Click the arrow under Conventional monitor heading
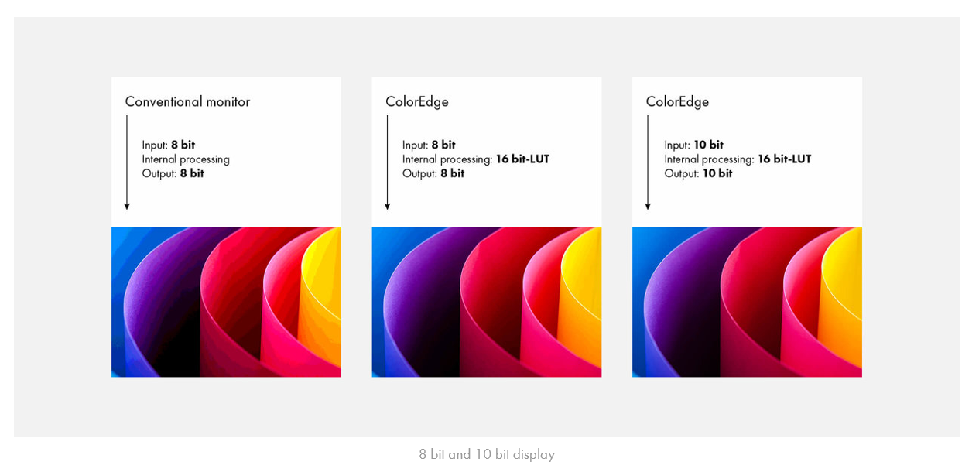The width and height of the screenshot is (979, 472). click(x=127, y=162)
